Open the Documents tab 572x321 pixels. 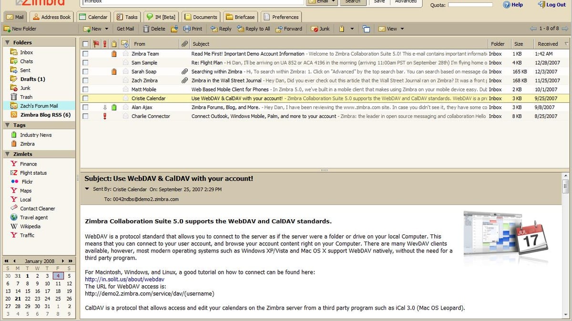(x=201, y=17)
